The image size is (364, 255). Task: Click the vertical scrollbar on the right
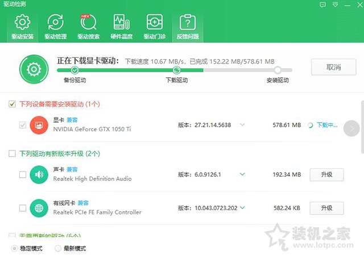click(362, 127)
